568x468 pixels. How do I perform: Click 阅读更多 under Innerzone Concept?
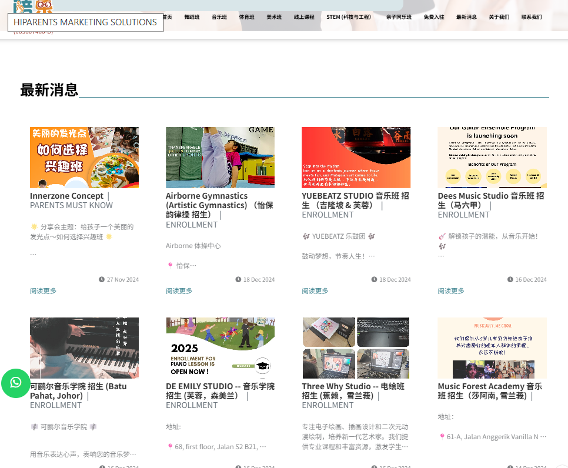coord(43,291)
